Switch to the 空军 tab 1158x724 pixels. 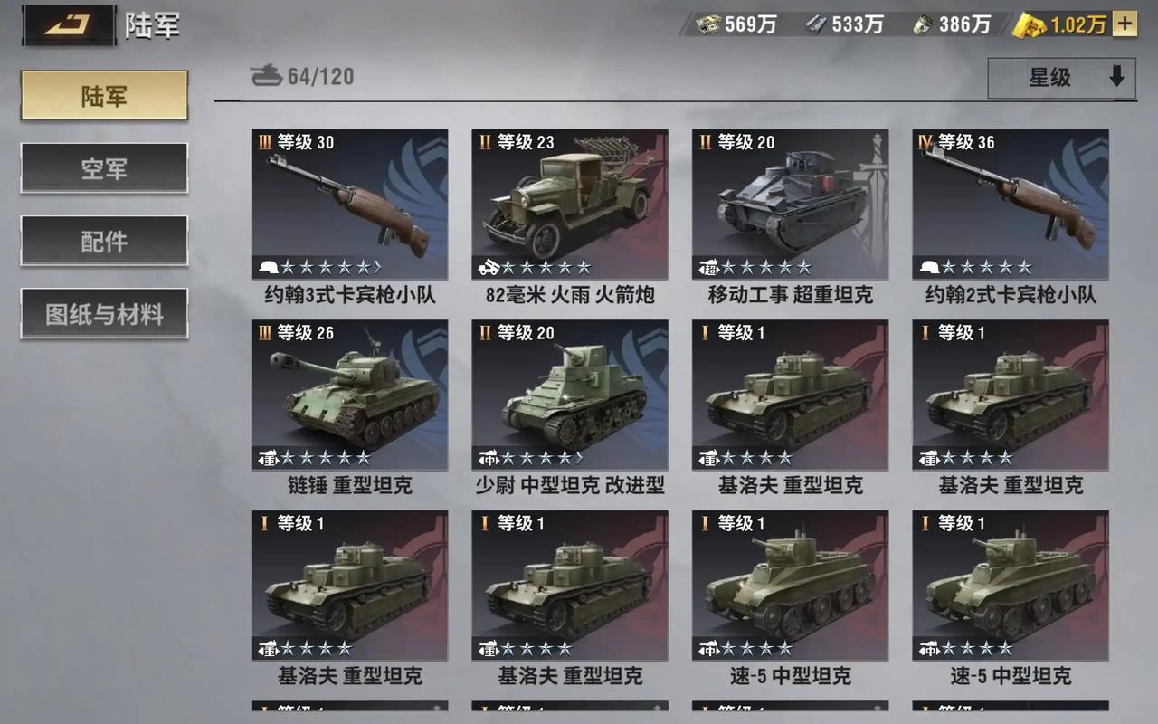tap(104, 168)
